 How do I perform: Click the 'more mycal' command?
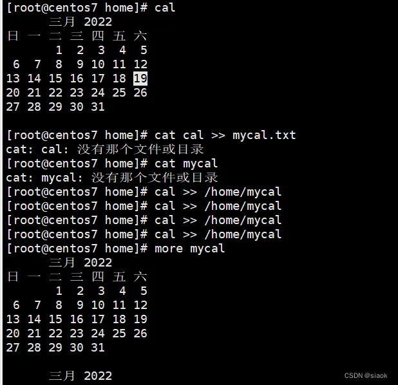(x=189, y=249)
